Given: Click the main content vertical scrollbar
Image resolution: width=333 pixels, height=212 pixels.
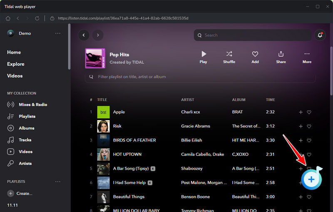Looking at the screenshot, I should click(x=331, y=71).
